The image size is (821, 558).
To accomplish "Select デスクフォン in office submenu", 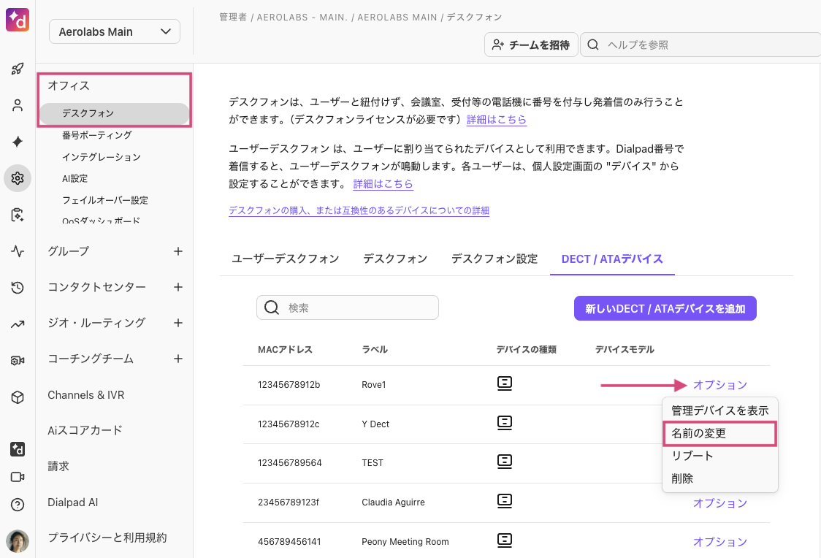I will click(114, 114).
